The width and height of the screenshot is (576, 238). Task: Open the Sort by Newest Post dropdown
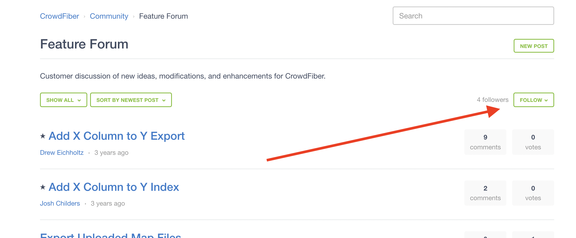pos(131,100)
